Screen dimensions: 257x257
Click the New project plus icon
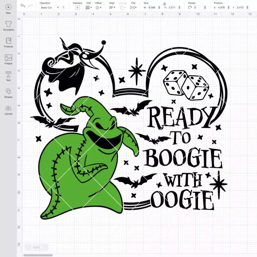click(x=8, y=7)
